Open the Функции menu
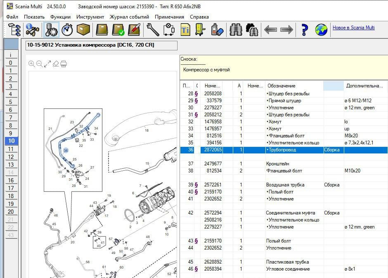Screen dimensions: 388x278 pyautogui.click(x=60, y=17)
